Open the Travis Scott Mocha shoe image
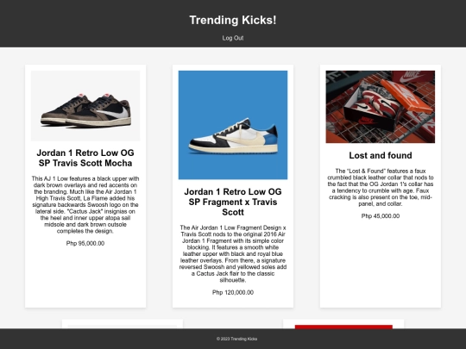Screen dimensions: 466x349 click(x=85, y=106)
